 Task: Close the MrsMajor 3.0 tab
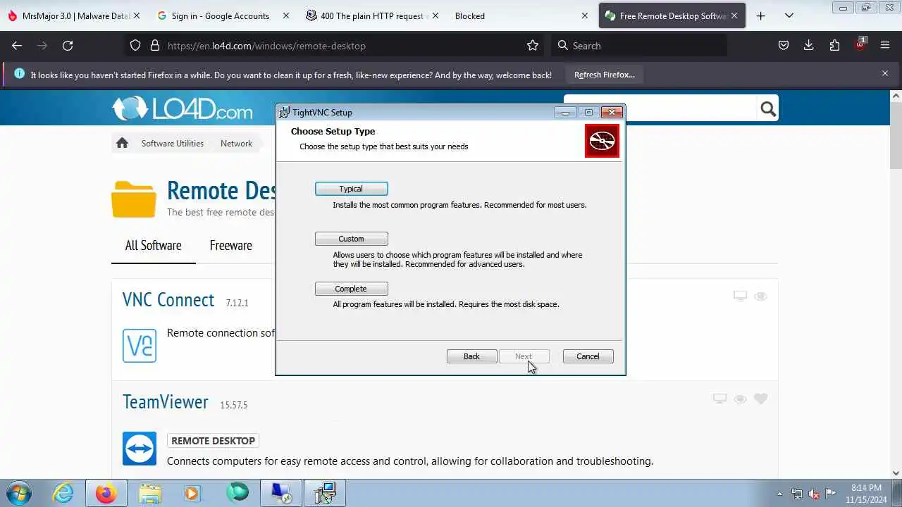[136, 15]
